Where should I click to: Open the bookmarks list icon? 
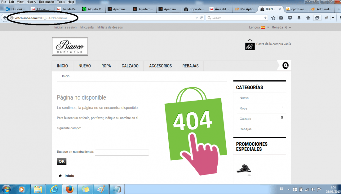[281, 18]
